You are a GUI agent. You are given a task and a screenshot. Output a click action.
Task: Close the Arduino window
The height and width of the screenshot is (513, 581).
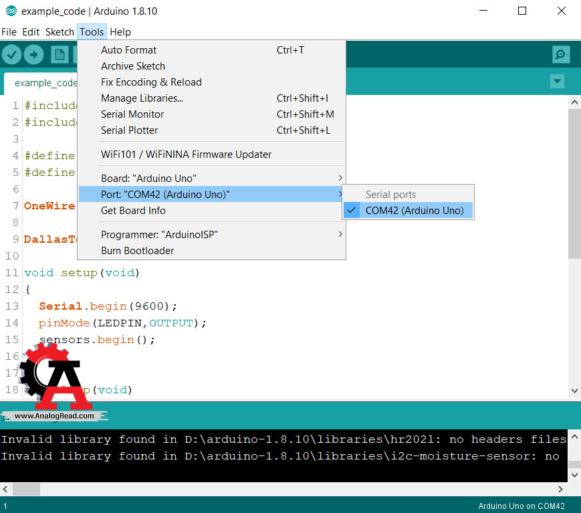[562, 11]
